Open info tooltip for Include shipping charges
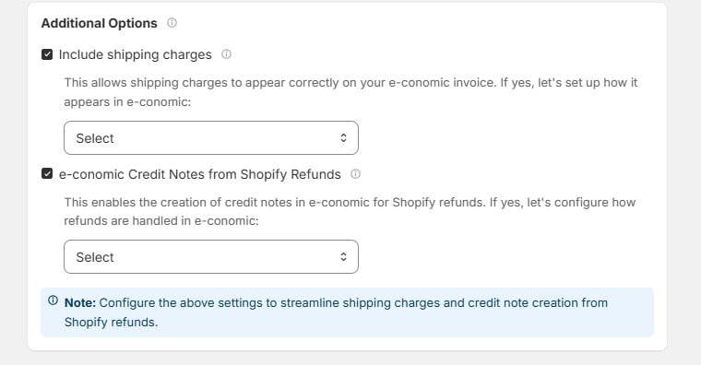 coord(227,54)
